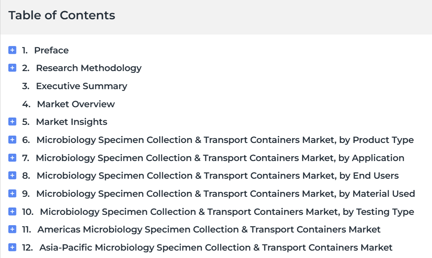Expand section 10 by Testing Type plus icon

[x=12, y=212]
